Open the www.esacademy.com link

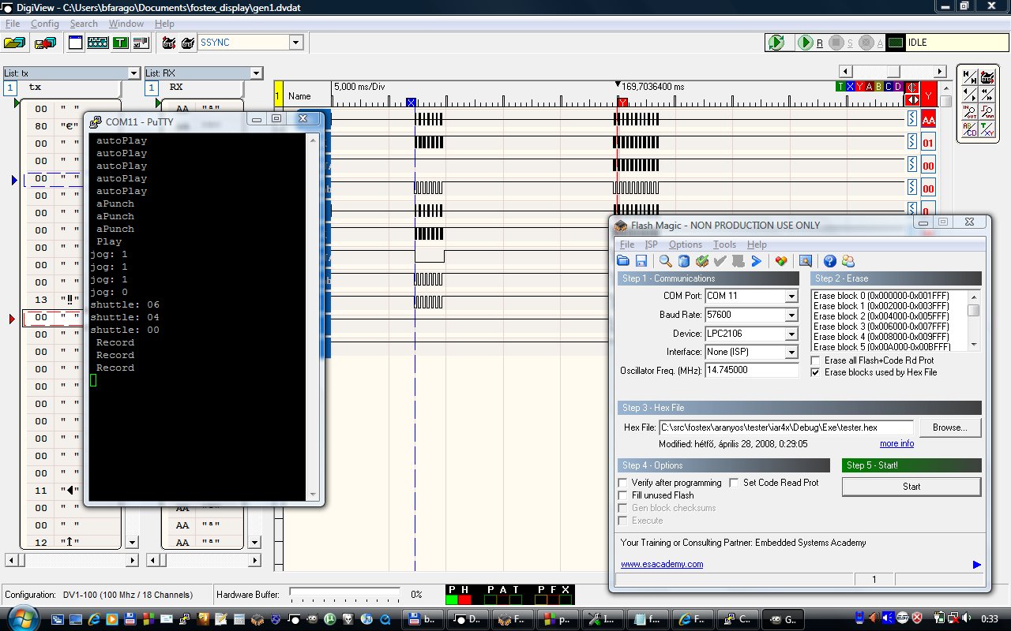point(662,564)
